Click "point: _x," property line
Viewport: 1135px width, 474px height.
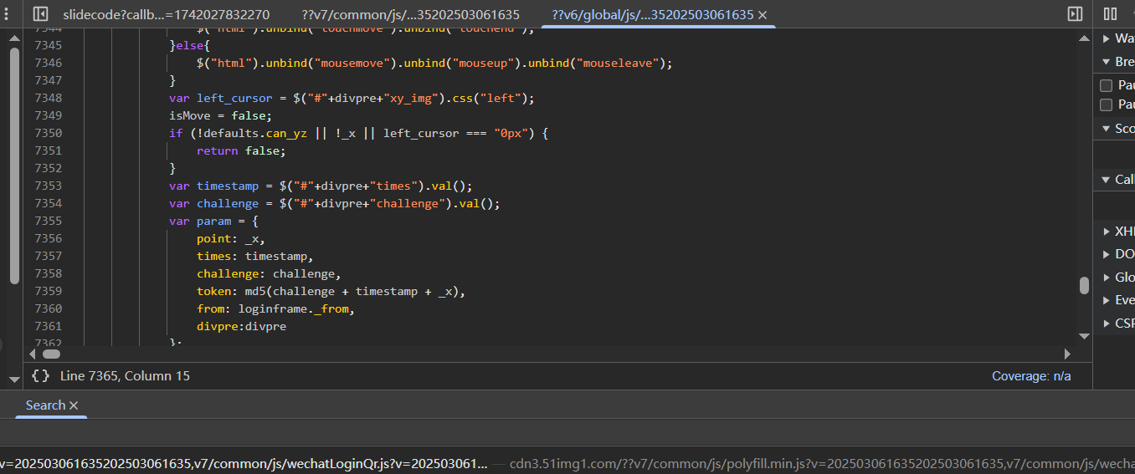pyautogui.click(x=231, y=238)
